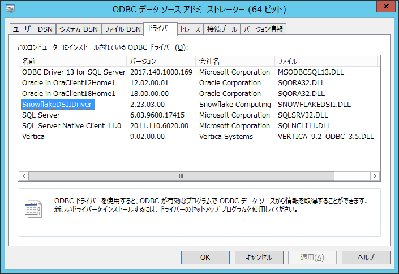Image resolution: width=399 pixels, height=274 pixels.
Task: Click the 適用(A) button
Action: click(312, 258)
